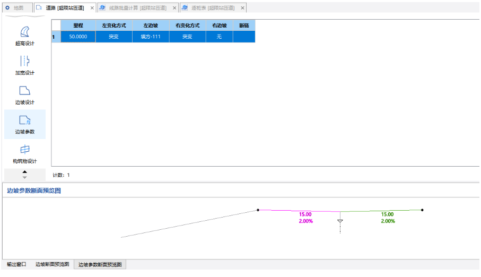Click the 断链 column header

[244, 25]
